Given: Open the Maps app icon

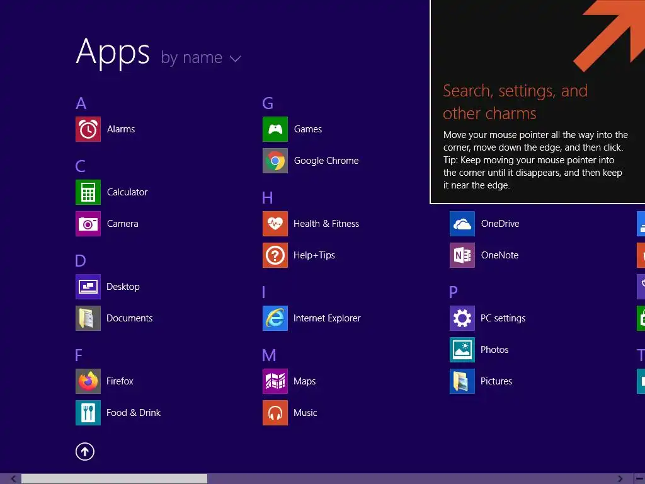Looking at the screenshot, I should (275, 381).
